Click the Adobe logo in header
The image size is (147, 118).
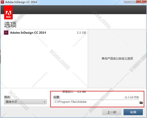(8, 12)
